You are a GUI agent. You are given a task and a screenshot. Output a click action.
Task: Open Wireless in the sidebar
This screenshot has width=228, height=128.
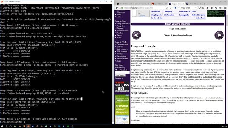(x=120, y=54)
